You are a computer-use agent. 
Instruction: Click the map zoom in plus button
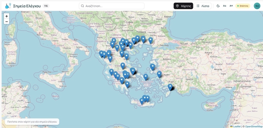click(7, 16)
